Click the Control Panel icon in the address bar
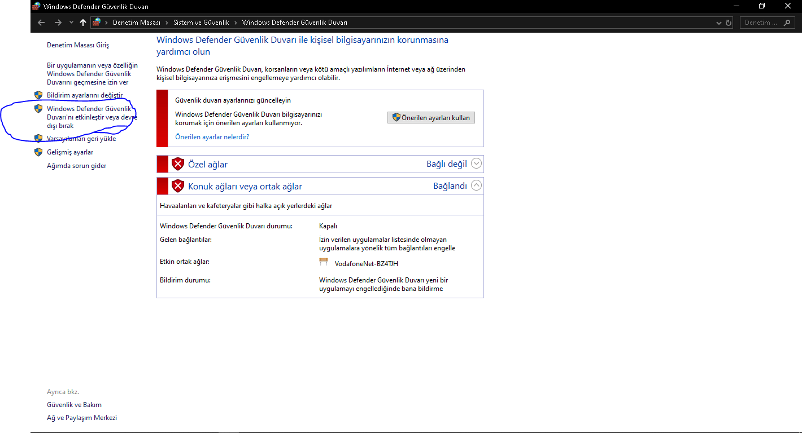The width and height of the screenshot is (802, 433). [97, 23]
